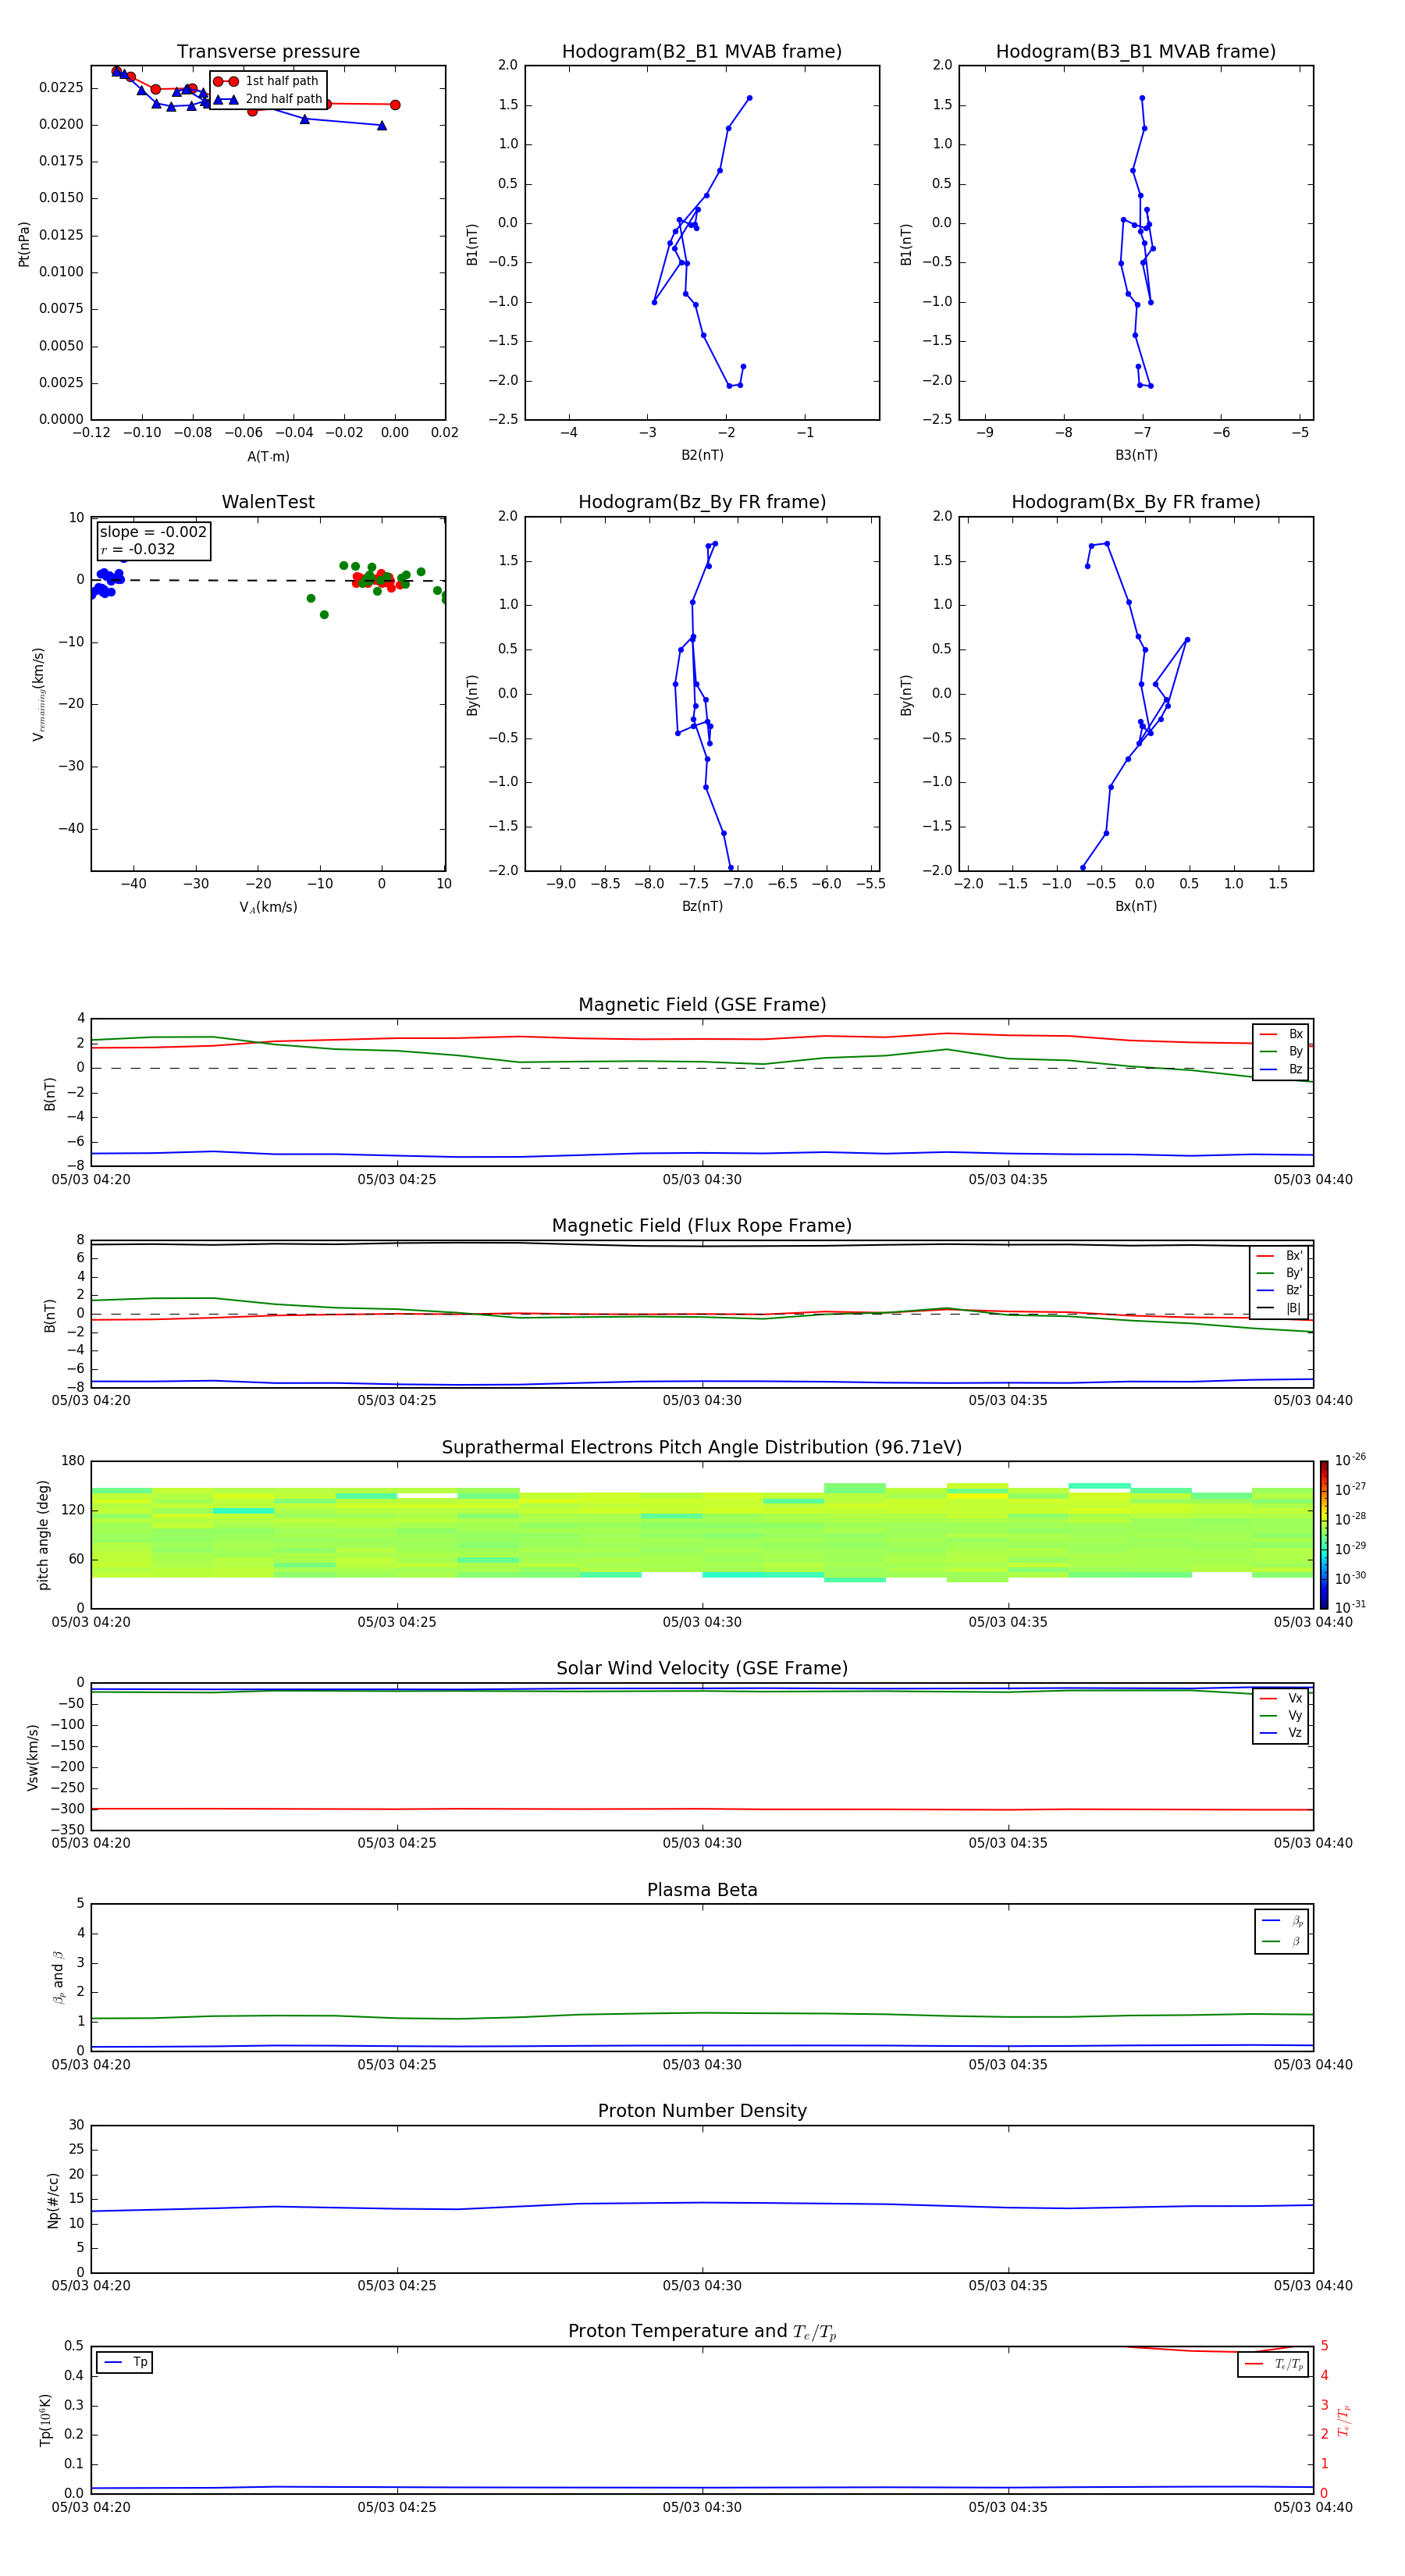Click the red Te/Tp legend entry
The image size is (1405, 2576).
click(1273, 2365)
